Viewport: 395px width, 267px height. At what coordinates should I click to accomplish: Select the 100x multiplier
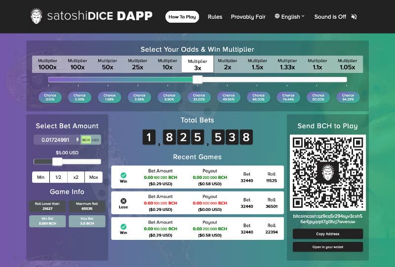point(78,65)
